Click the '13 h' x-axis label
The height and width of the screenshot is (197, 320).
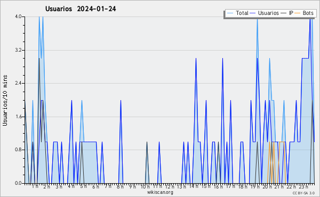click(181, 186)
